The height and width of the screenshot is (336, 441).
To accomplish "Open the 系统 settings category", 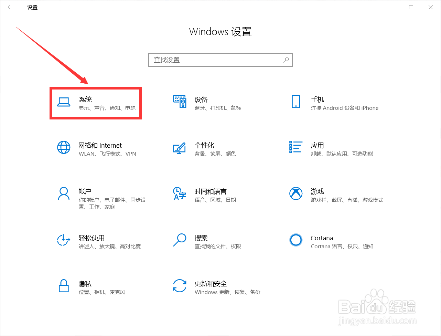I will point(96,103).
